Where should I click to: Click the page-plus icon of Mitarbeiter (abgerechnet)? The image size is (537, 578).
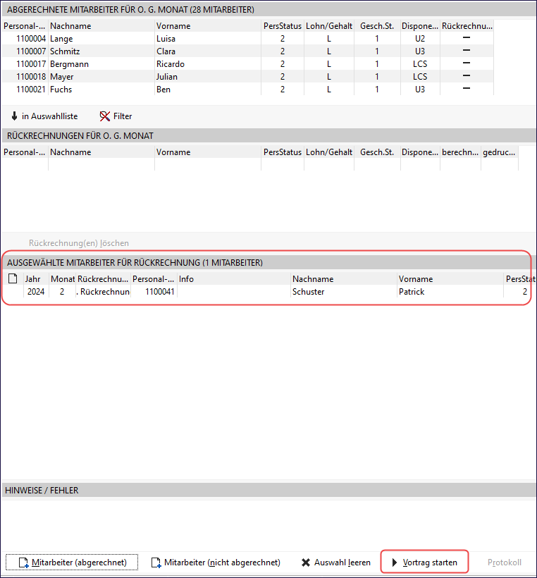tap(23, 562)
